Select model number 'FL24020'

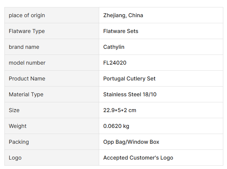tap(115, 63)
